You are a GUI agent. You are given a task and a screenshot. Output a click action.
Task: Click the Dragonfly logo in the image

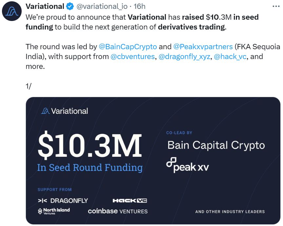[63, 200]
